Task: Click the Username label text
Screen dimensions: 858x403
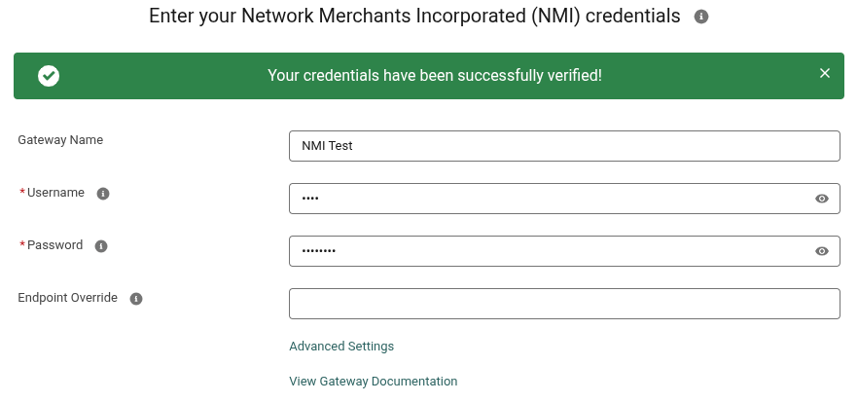Action: (x=55, y=193)
